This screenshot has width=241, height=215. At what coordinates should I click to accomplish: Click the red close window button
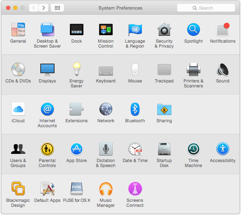point(8,8)
